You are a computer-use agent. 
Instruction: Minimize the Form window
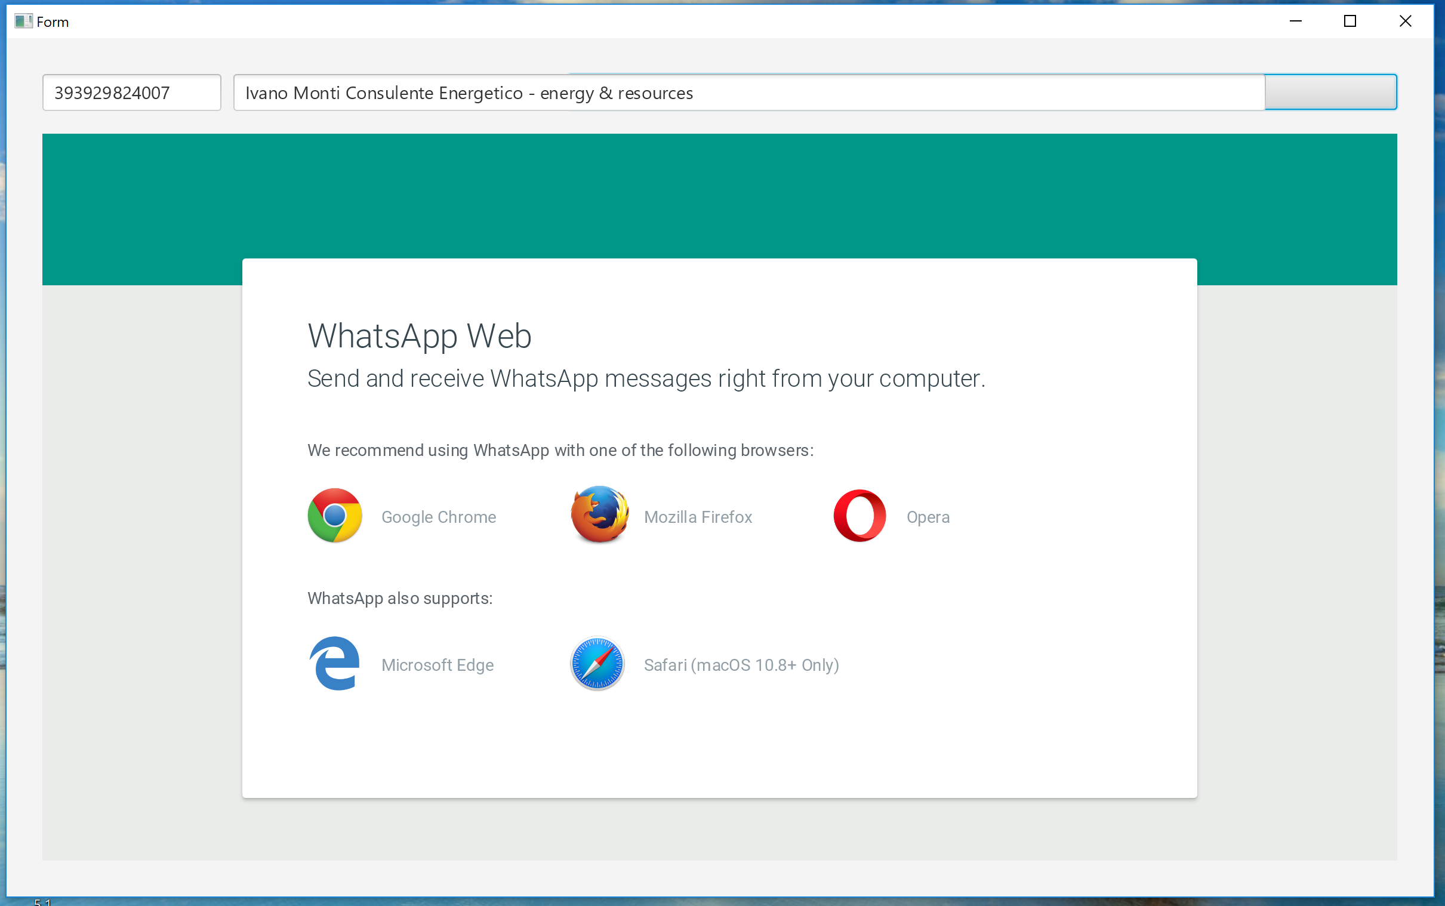pyautogui.click(x=1296, y=21)
